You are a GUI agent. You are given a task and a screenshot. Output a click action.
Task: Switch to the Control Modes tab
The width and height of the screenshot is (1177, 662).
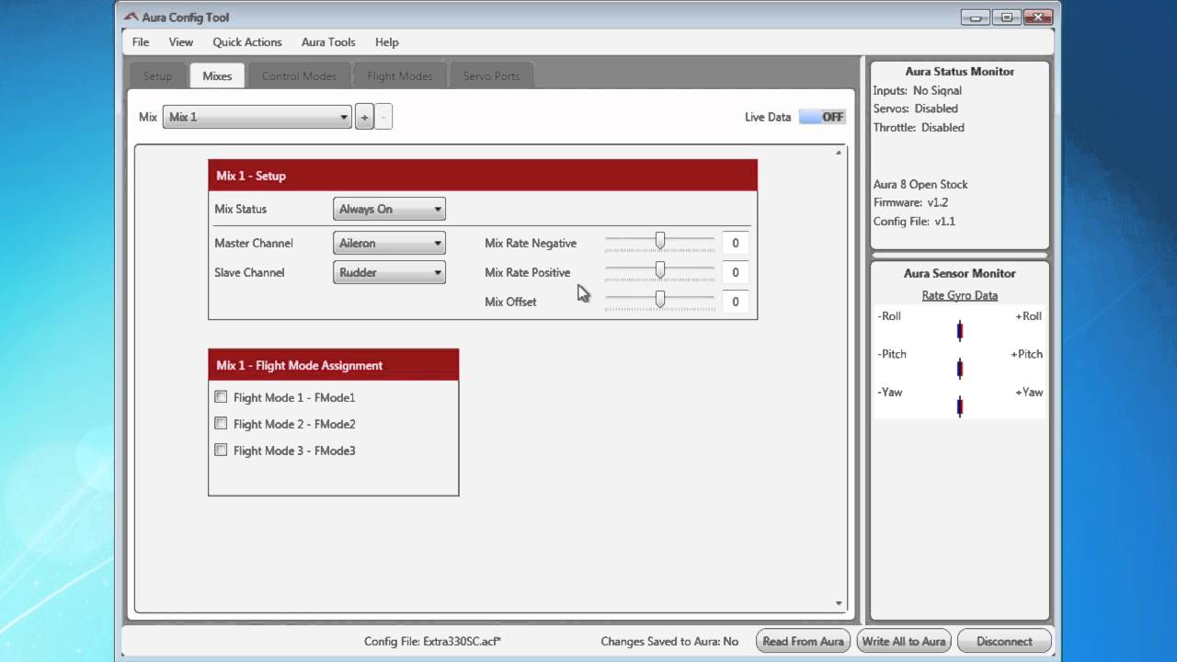pyautogui.click(x=300, y=76)
